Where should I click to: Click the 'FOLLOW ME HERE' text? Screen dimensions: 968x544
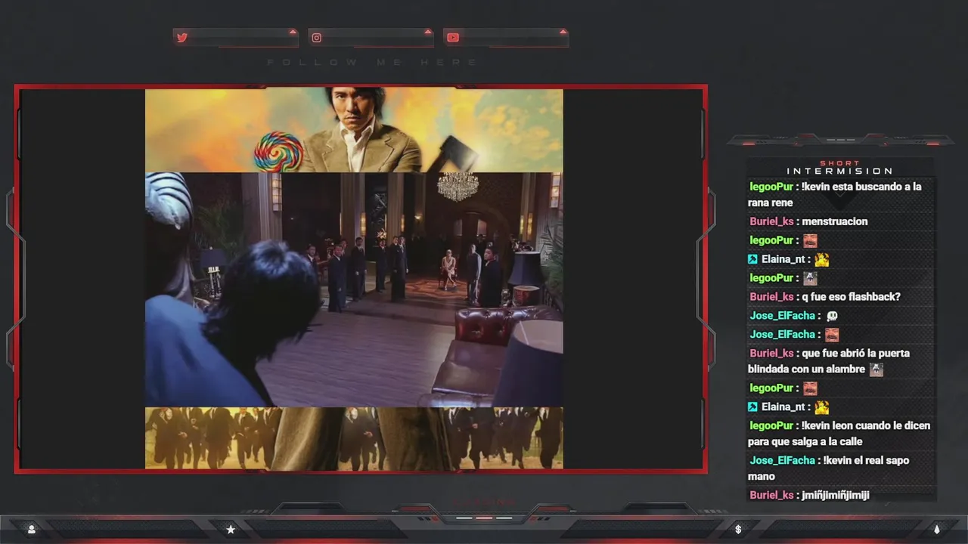coord(373,63)
